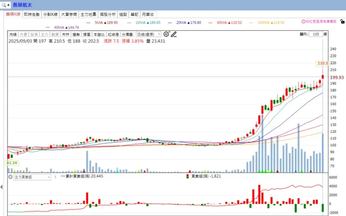Toggle the 趨勢 trend overlay button
This screenshot has height=216, width=346.
click(76, 35)
